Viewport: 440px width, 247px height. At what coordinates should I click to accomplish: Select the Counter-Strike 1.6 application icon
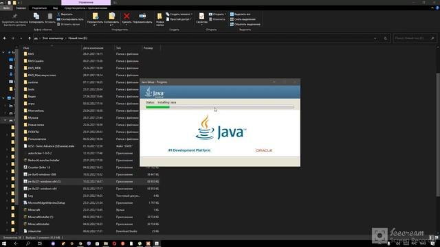[25, 167]
